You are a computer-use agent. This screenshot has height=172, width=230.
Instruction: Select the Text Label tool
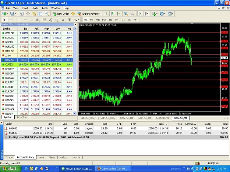tap(69, 20)
